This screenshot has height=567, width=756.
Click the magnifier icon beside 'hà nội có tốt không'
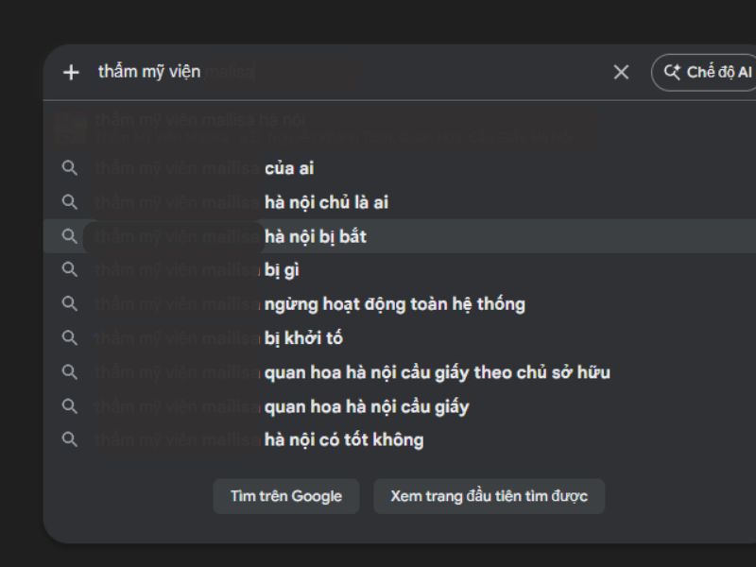point(70,439)
